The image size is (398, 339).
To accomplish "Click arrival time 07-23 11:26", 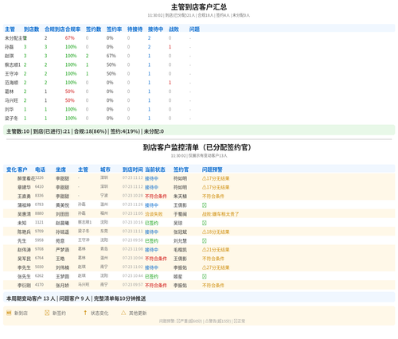I will coord(133,205).
